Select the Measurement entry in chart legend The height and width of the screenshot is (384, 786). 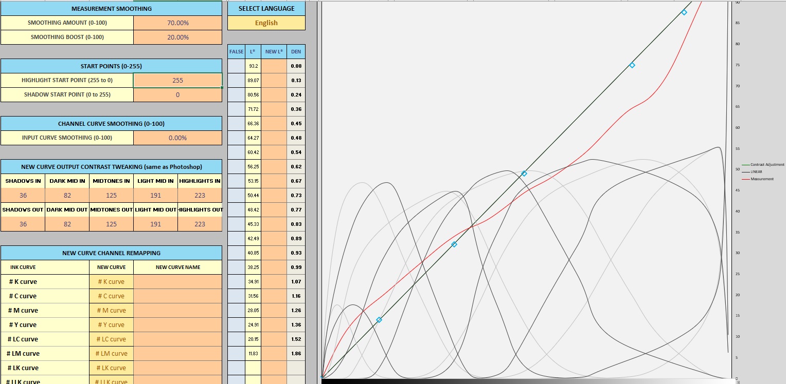761,179
